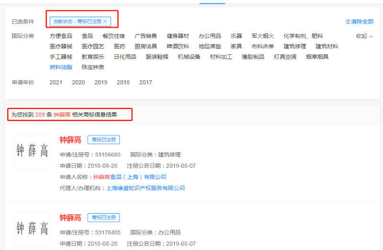This screenshot has width=383, height=250.
Task: Filter by 建筑修理 category in list
Action: (x=295, y=46)
